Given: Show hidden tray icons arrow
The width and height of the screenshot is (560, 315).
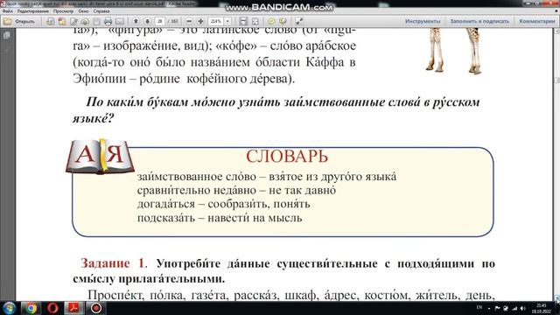Looking at the screenshot, I should coord(489,309).
